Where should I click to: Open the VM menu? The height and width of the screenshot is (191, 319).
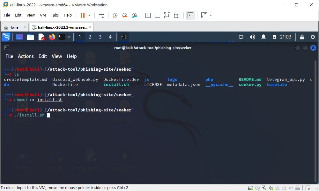[x=43, y=15]
